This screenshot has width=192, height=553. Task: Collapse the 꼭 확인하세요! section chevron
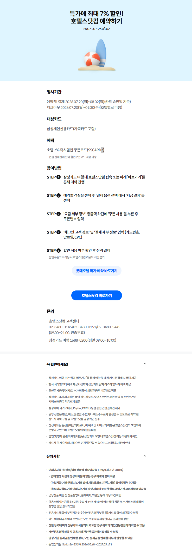(x=145, y=364)
